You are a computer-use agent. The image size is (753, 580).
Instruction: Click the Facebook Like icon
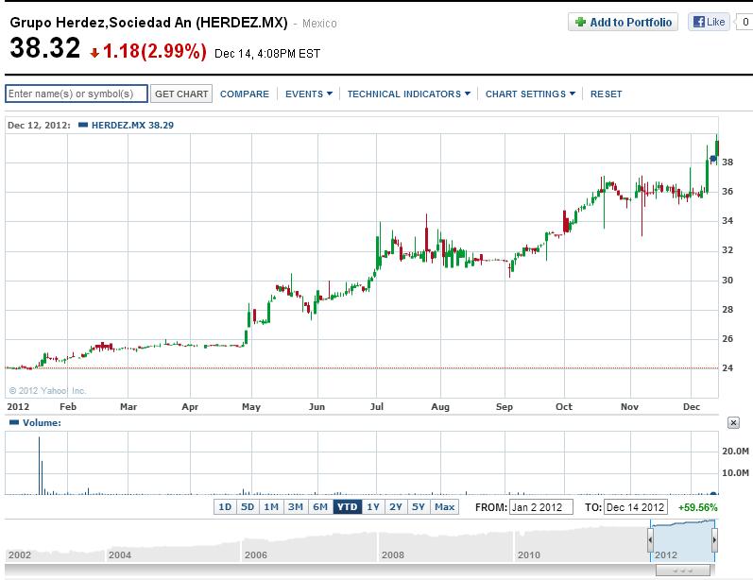[699, 22]
